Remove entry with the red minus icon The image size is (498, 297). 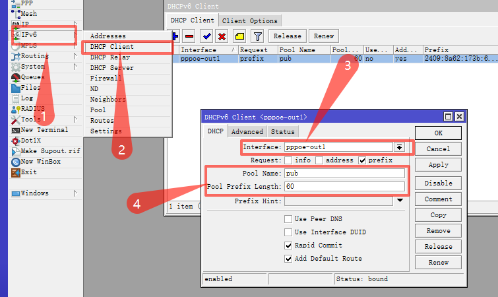pyautogui.click(x=189, y=36)
